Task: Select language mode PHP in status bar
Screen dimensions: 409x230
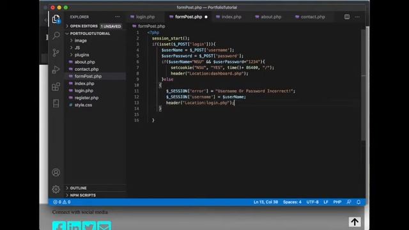Action: [337, 202]
